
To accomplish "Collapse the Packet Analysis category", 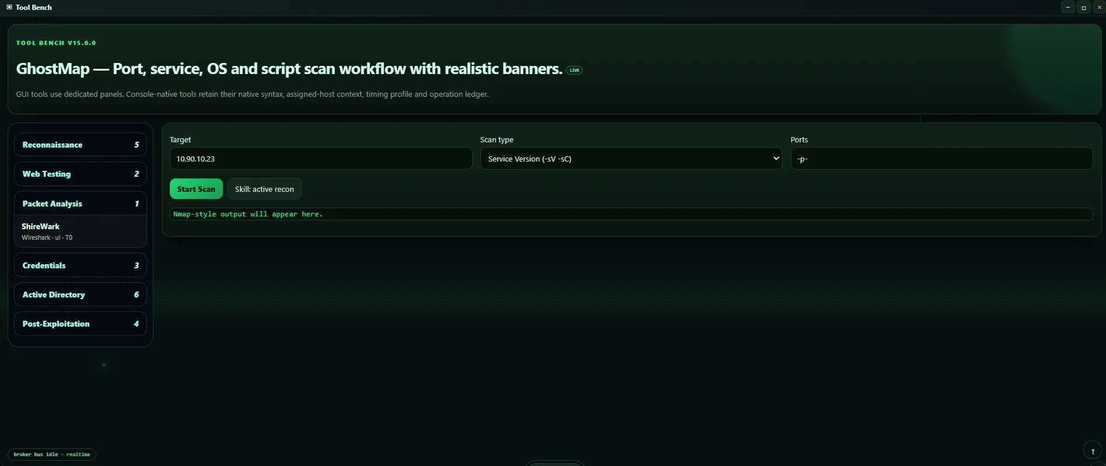I will (x=81, y=204).
